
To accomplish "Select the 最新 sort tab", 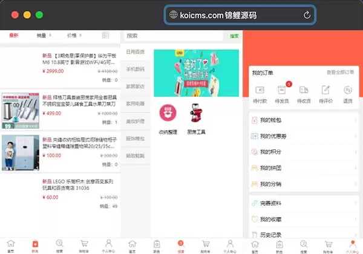I will tap(14, 36).
